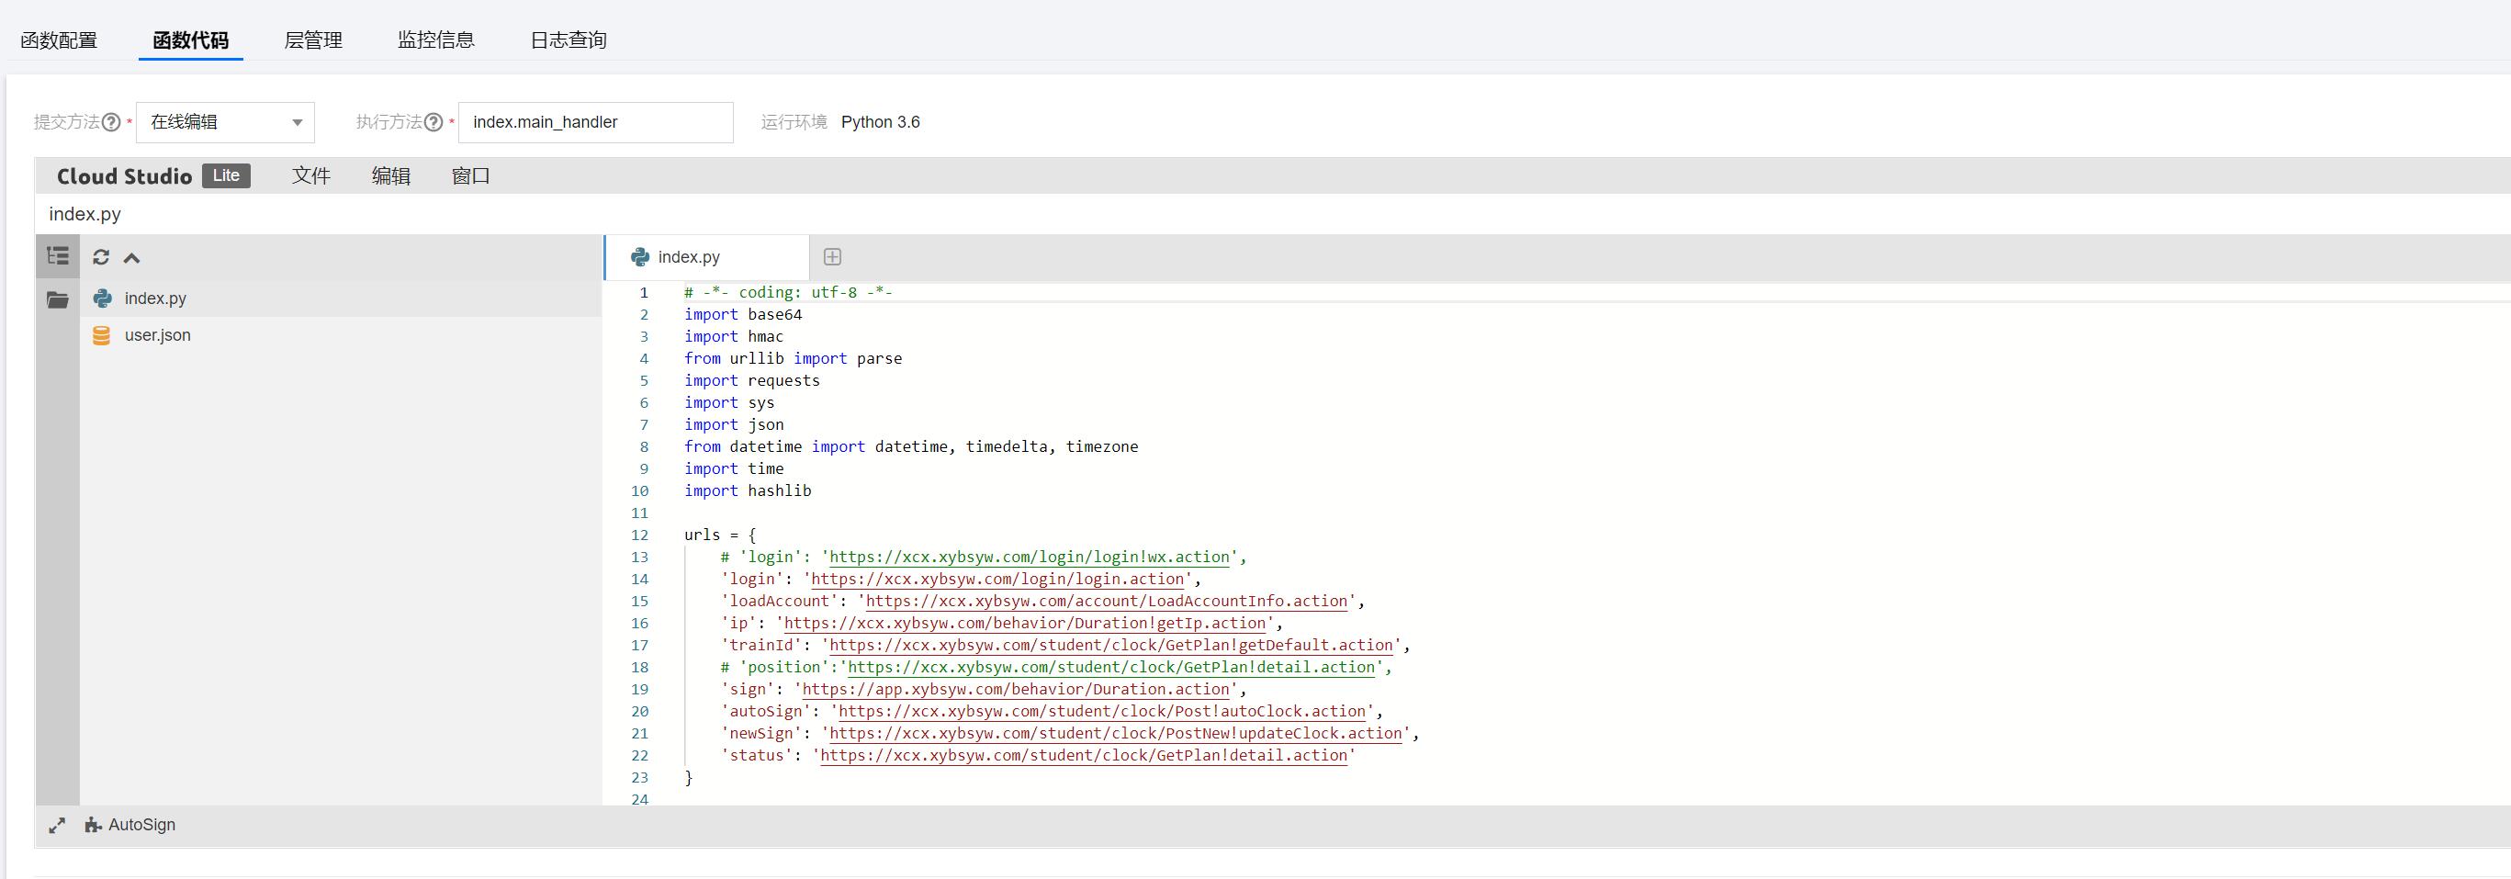2511x879 pixels.
Task: Follow the app.xybsyw.com Duration.action URL
Action: click(x=1016, y=690)
